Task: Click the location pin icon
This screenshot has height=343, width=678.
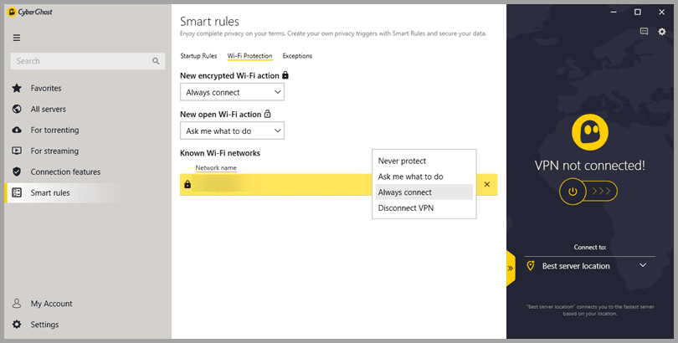Action: tap(530, 266)
